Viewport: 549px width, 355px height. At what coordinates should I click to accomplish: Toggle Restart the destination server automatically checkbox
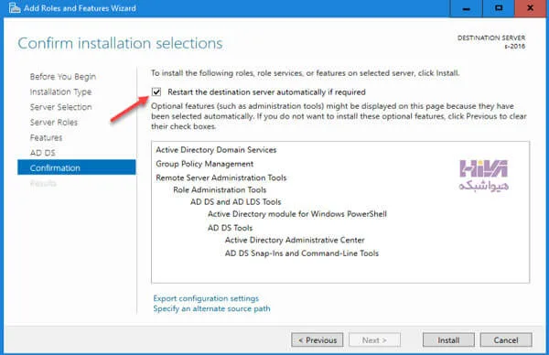[x=156, y=91]
